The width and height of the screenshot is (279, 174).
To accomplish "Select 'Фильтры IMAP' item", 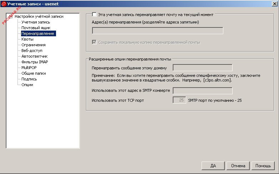I will click(35, 62).
